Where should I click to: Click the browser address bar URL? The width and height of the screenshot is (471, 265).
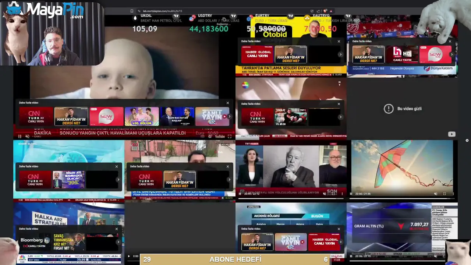click(x=162, y=11)
